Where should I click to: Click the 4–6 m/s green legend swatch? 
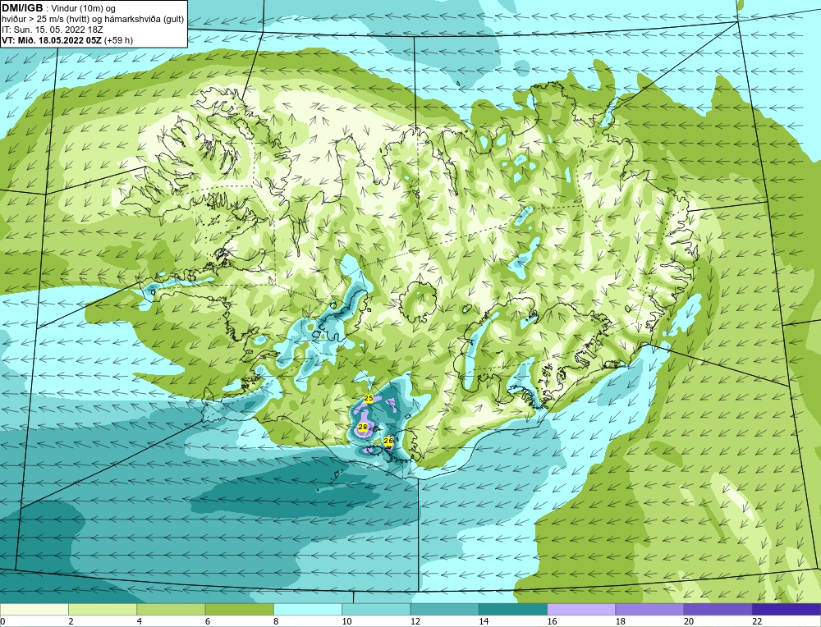(171, 609)
